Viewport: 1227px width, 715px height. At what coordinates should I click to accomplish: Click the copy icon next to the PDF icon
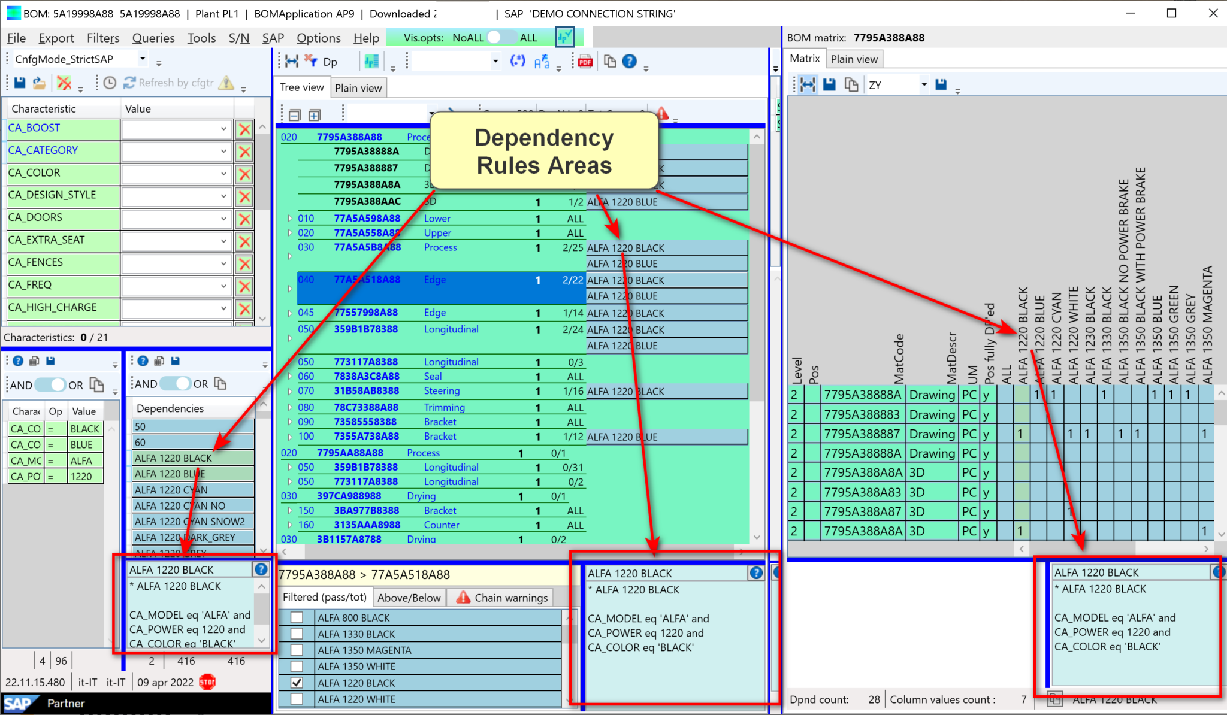click(610, 61)
